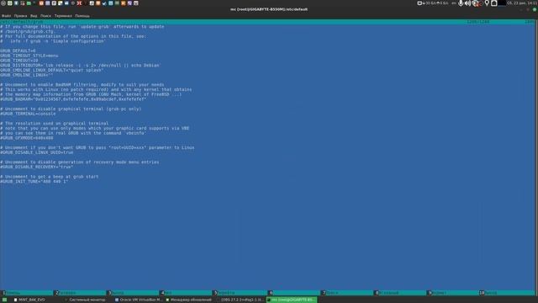Click function key 9 Формат

(453, 293)
